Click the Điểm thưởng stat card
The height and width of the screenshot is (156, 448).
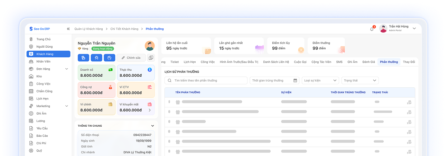click(326, 46)
